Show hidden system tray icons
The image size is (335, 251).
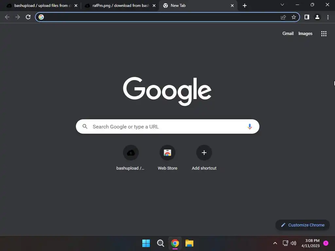coord(275,243)
